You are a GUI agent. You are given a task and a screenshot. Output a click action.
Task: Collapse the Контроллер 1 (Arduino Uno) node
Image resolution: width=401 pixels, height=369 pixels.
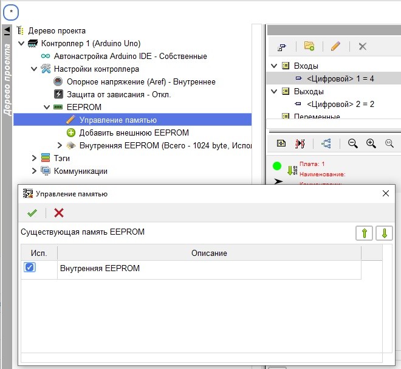pos(21,43)
